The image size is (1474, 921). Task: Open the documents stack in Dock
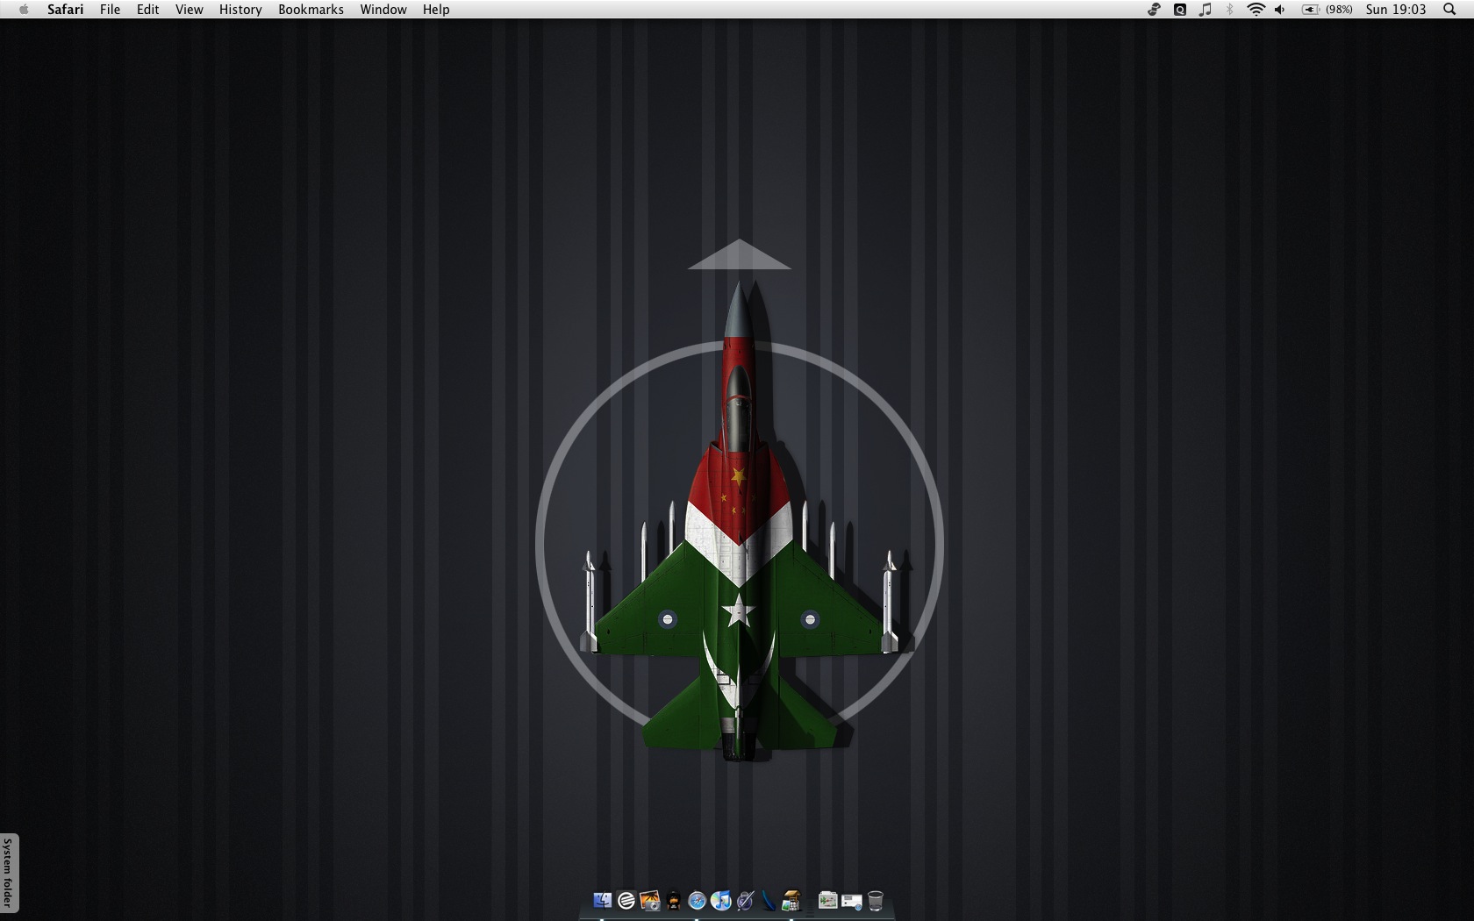tap(827, 900)
